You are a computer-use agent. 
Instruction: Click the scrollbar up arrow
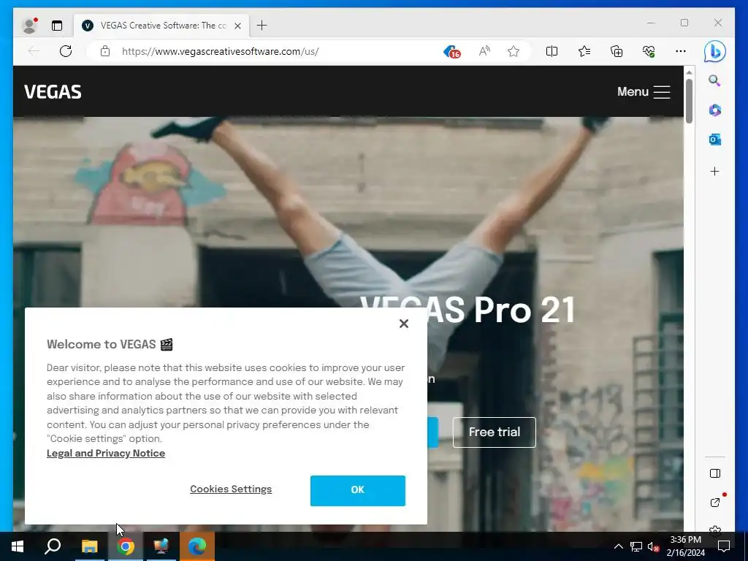click(x=689, y=72)
